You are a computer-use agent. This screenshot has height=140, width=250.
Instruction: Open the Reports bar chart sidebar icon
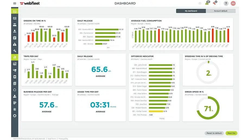[x=15, y=57]
